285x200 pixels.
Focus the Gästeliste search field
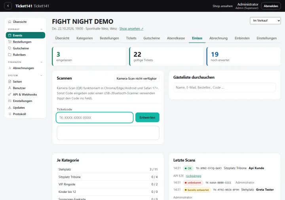pyautogui.click(x=224, y=87)
